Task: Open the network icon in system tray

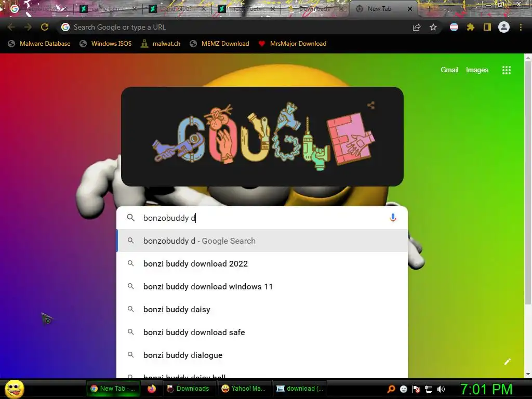Action: coord(429,389)
